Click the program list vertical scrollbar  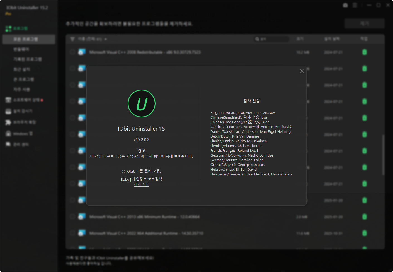(383, 155)
